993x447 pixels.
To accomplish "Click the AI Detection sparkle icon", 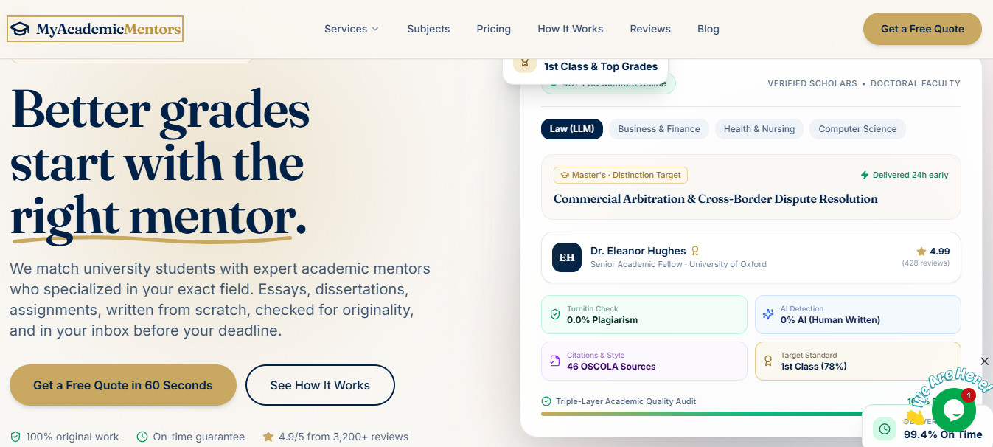I will click(x=768, y=314).
